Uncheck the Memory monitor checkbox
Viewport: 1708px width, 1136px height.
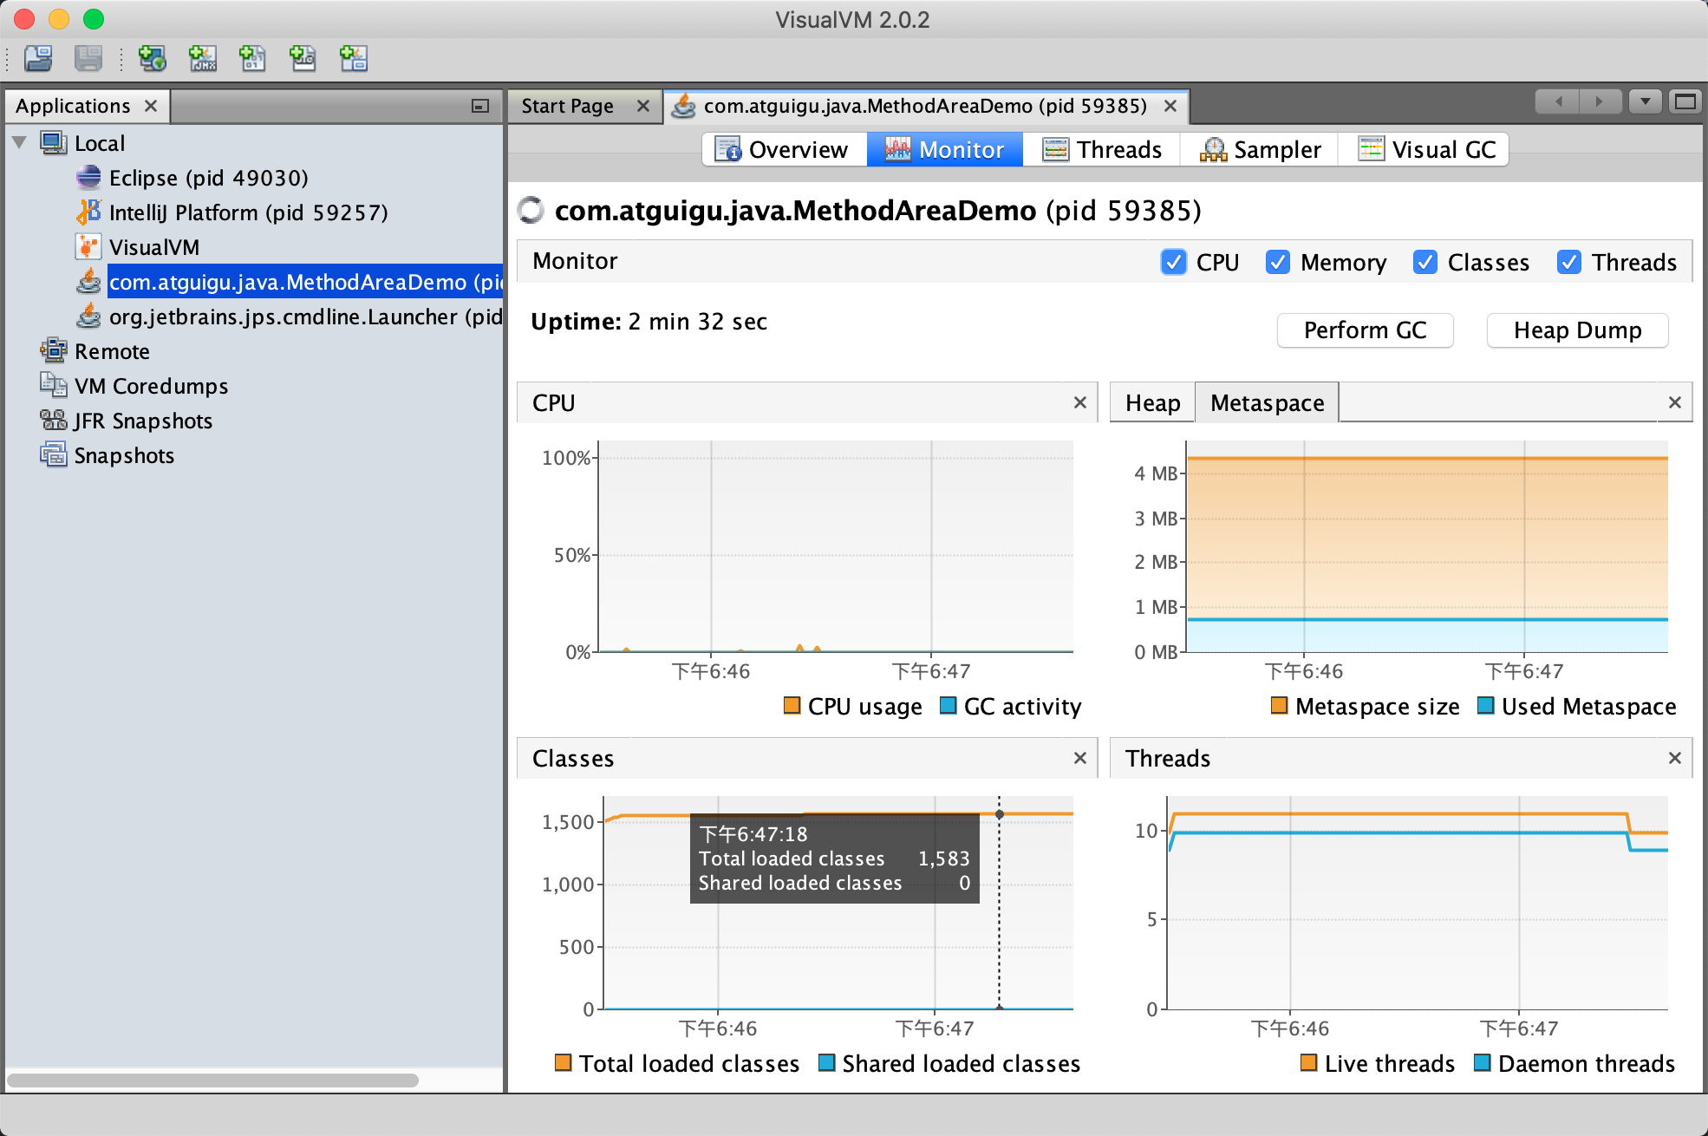[x=1278, y=262]
